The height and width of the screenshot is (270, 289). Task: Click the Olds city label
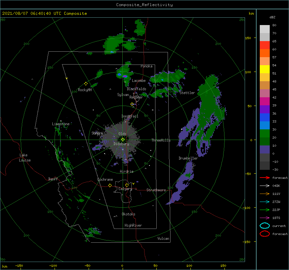(122, 134)
